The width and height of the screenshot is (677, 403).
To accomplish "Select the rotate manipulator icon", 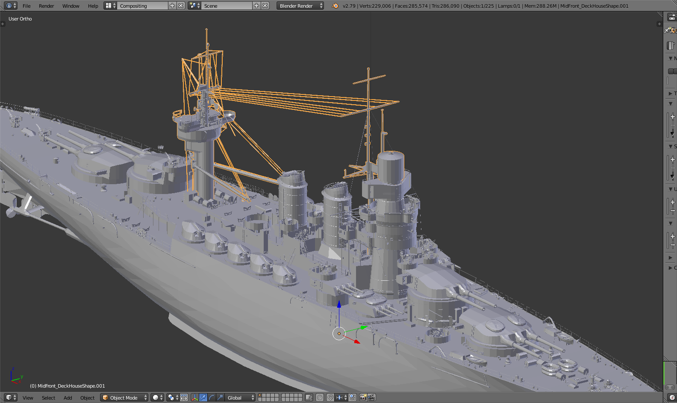I will (x=212, y=397).
